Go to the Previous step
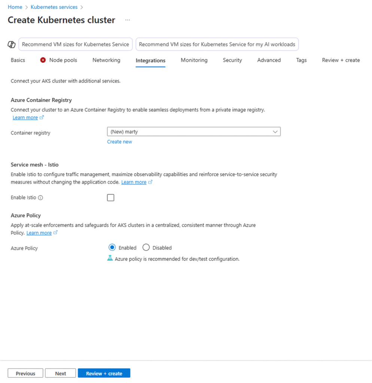Screen dimensions: 372x383 (25, 373)
